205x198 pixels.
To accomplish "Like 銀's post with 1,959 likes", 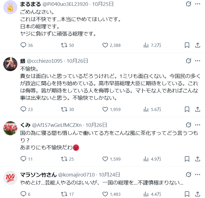I will (105, 109).
